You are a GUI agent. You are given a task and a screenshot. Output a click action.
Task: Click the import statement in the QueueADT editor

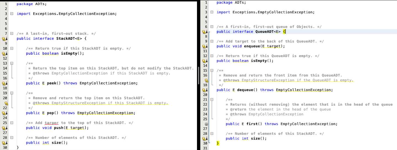tap(265, 12)
